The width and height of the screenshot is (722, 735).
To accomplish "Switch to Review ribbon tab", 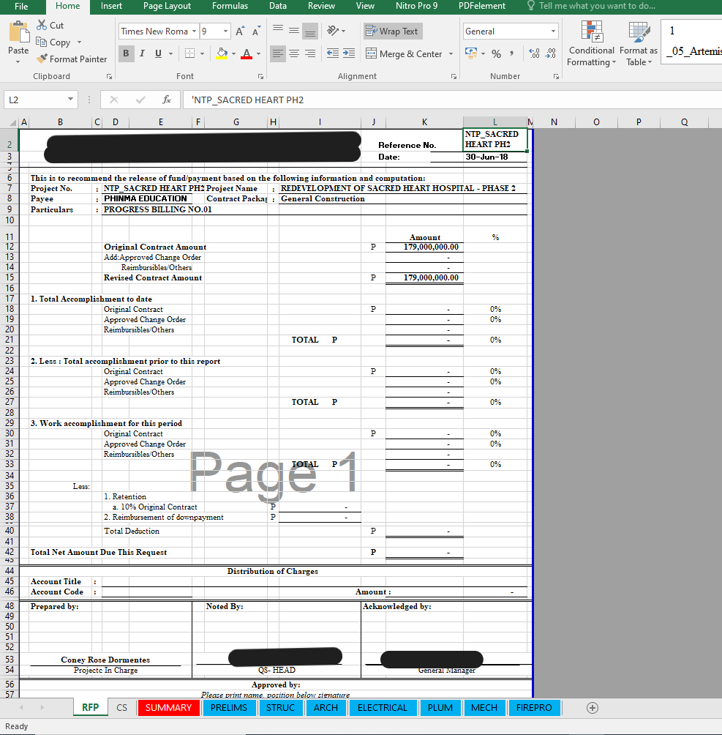I will [x=321, y=6].
